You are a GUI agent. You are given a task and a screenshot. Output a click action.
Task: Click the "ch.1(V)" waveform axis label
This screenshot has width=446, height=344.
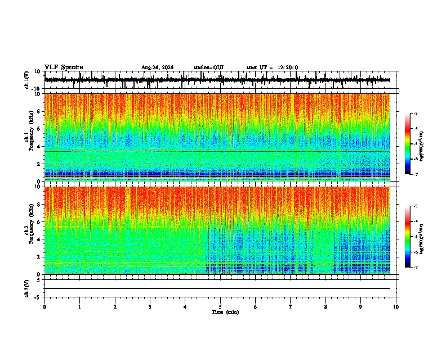pyautogui.click(x=27, y=80)
